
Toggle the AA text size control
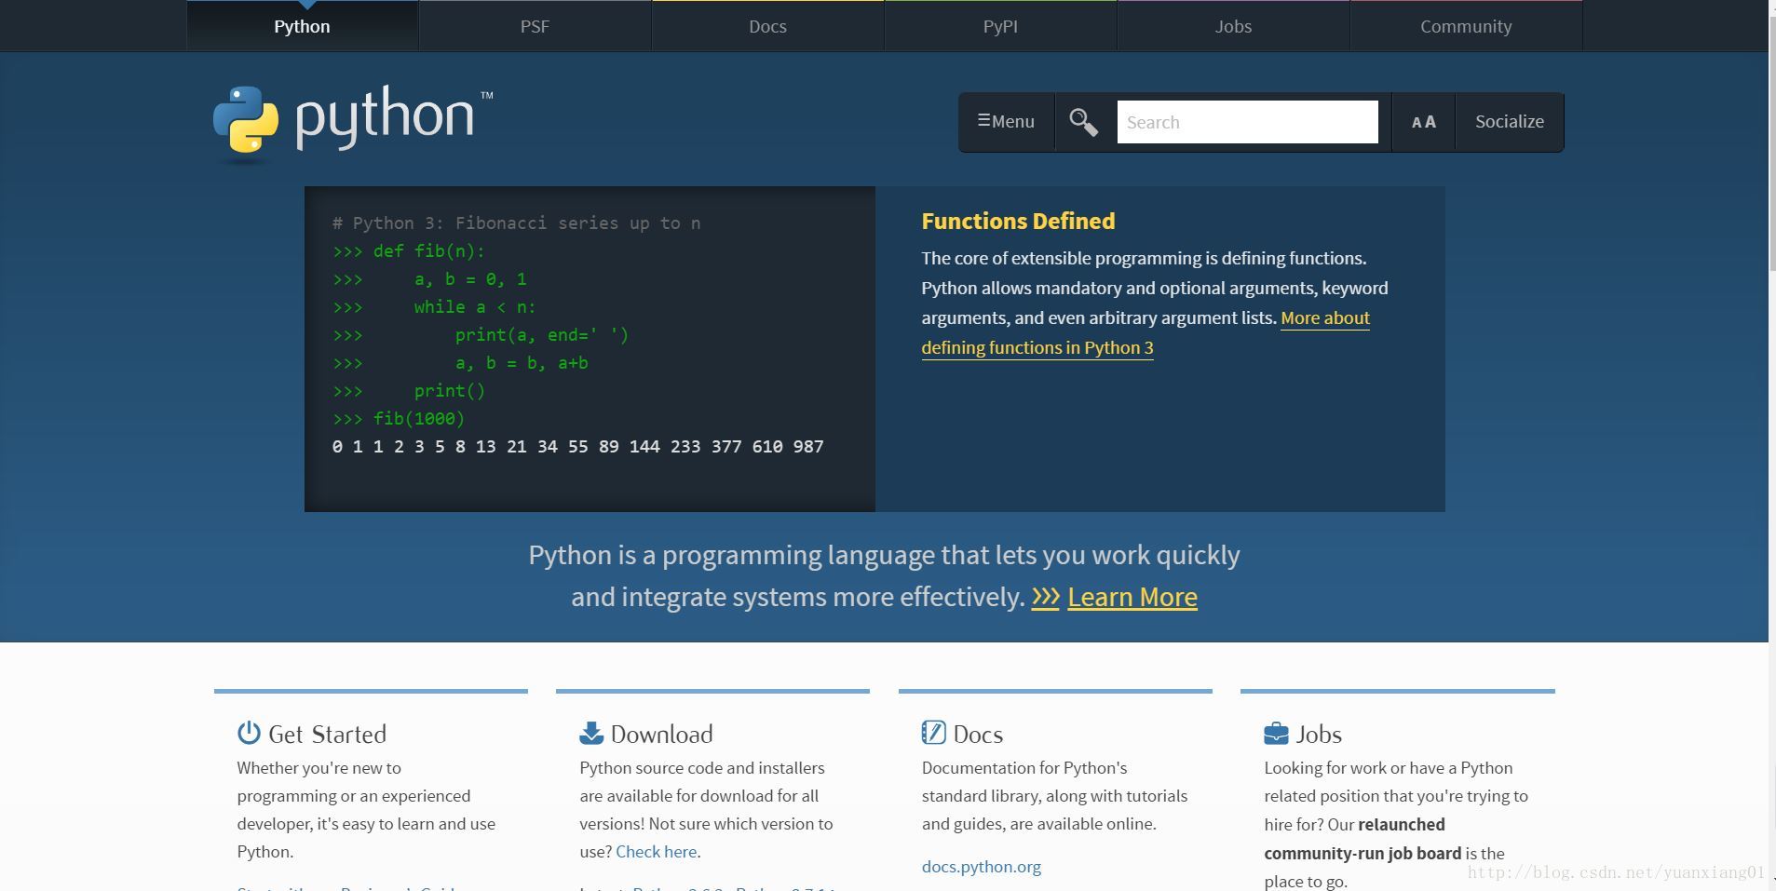1424,122
